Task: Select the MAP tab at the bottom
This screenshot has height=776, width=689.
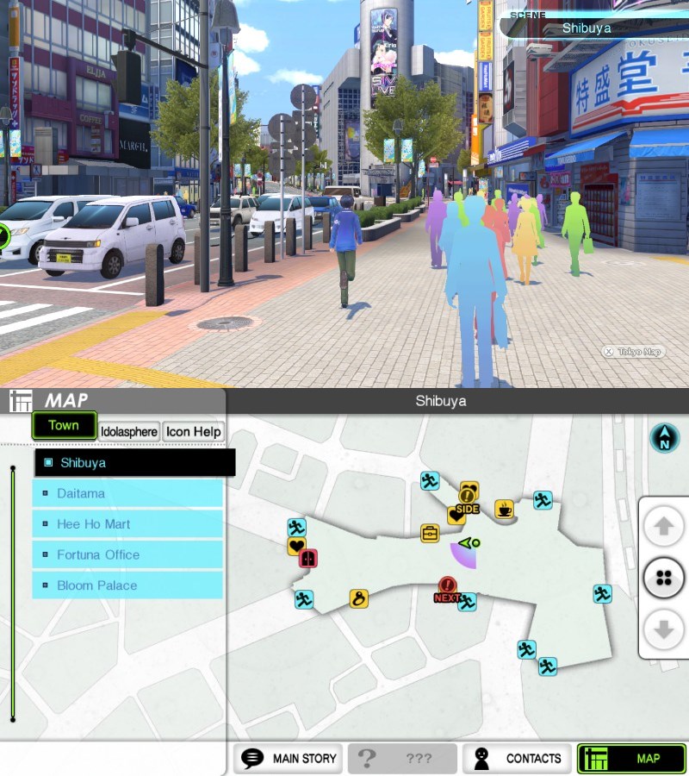Action: pyautogui.click(x=631, y=758)
